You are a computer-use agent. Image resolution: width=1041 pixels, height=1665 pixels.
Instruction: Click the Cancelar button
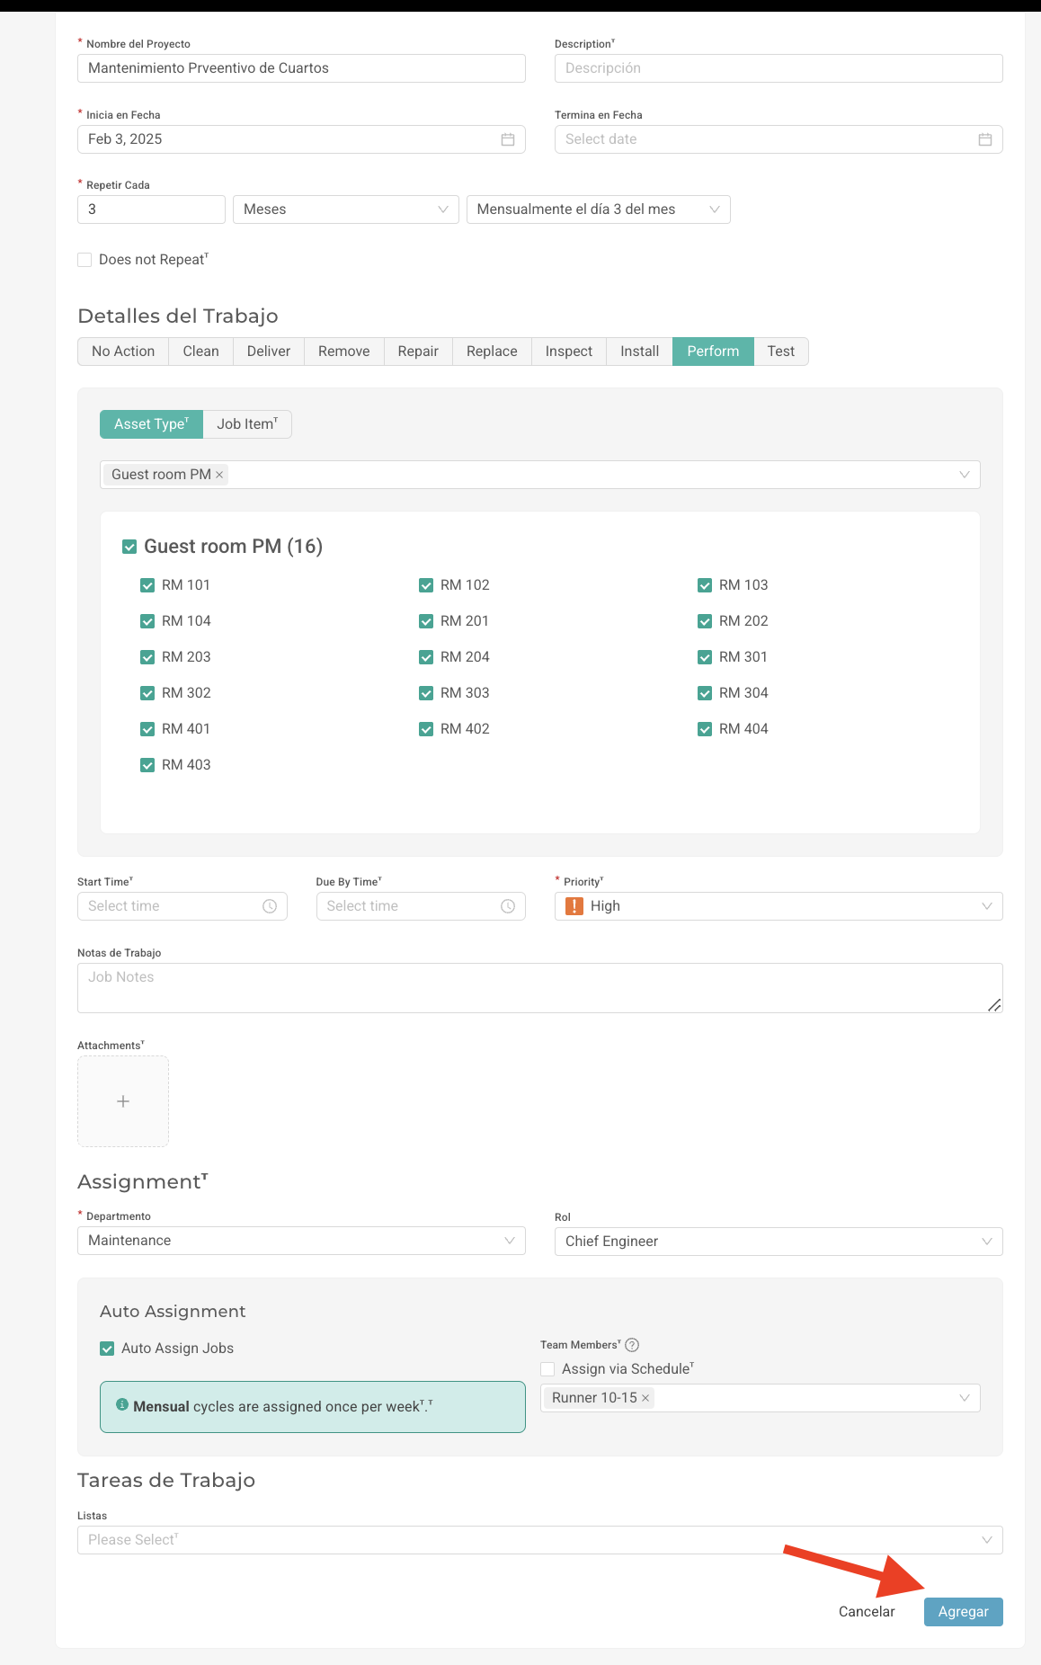pos(866,1612)
